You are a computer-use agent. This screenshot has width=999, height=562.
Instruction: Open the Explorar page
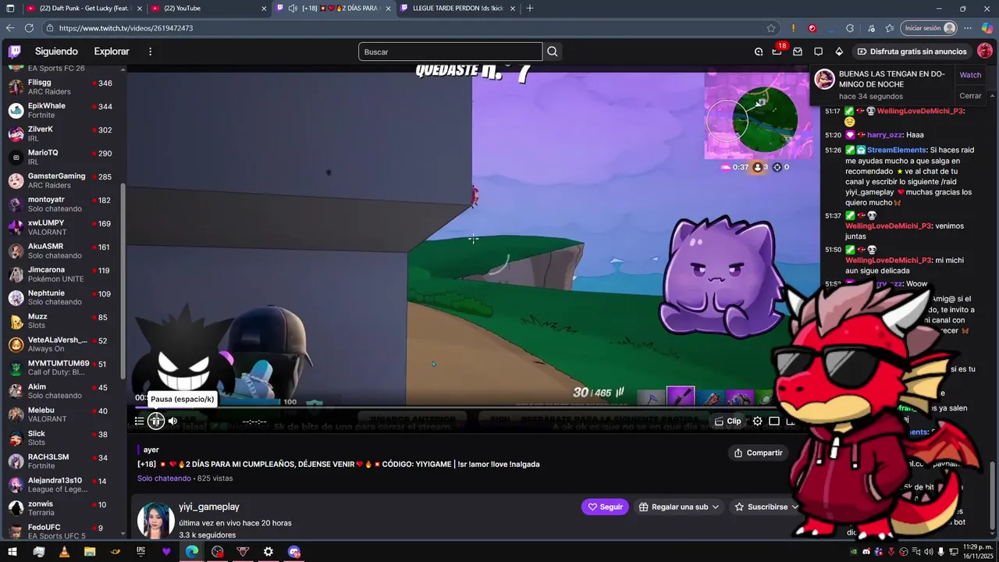click(x=112, y=52)
